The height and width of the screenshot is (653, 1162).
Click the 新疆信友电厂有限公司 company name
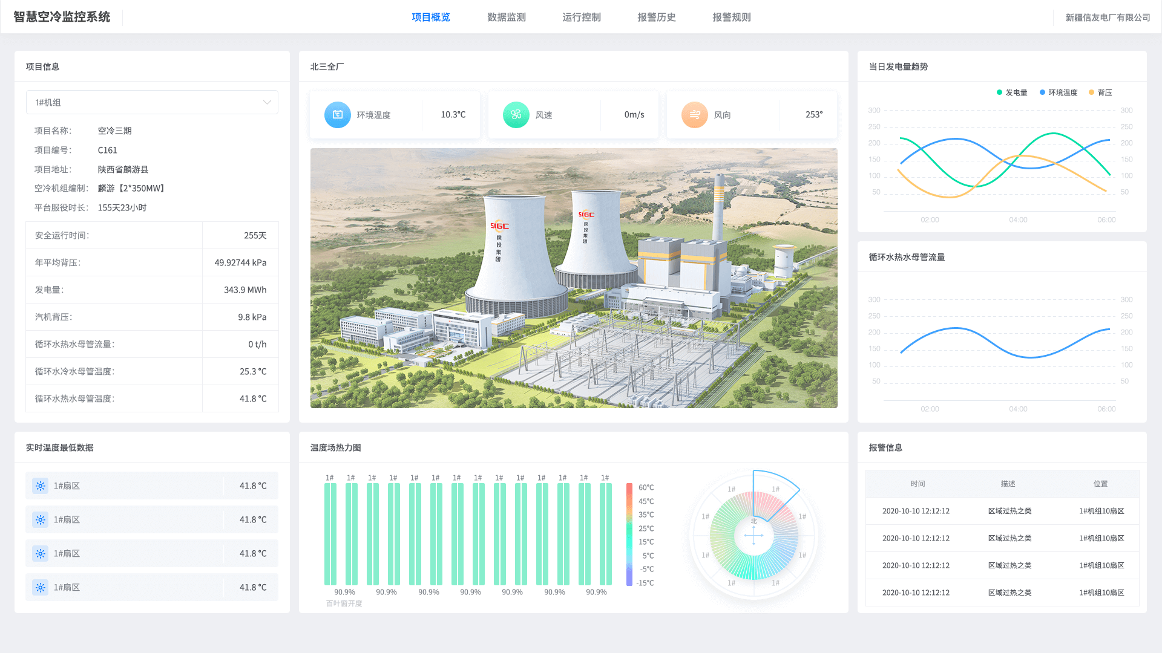tap(1108, 18)
